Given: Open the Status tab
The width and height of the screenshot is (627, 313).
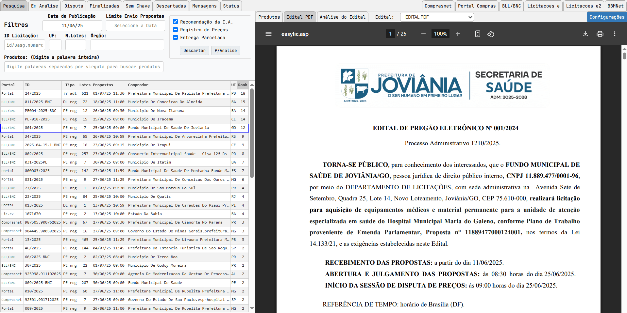Looking at the screenshot, I should tap(231, 6).
